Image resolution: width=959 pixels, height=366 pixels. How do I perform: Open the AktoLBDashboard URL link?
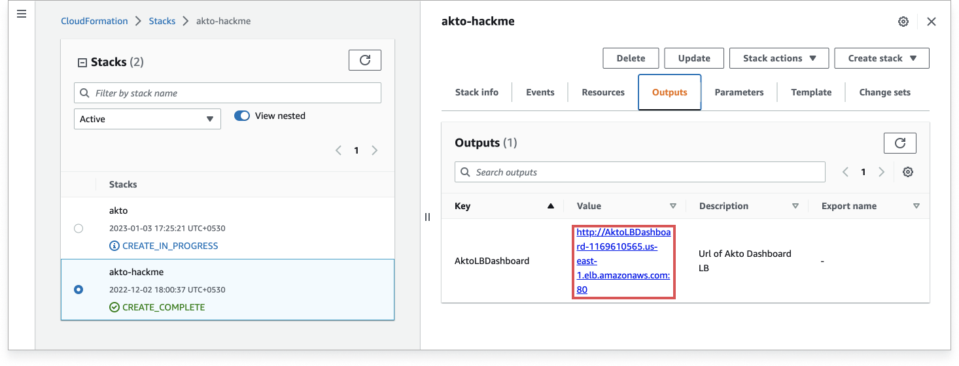(x=623, y=261)
